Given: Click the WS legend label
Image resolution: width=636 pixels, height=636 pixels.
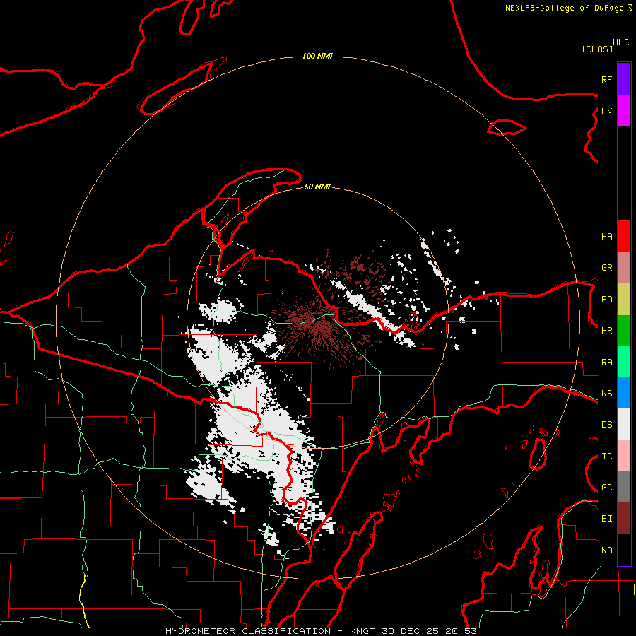Looking at the screenshot, I should point(606,394).
